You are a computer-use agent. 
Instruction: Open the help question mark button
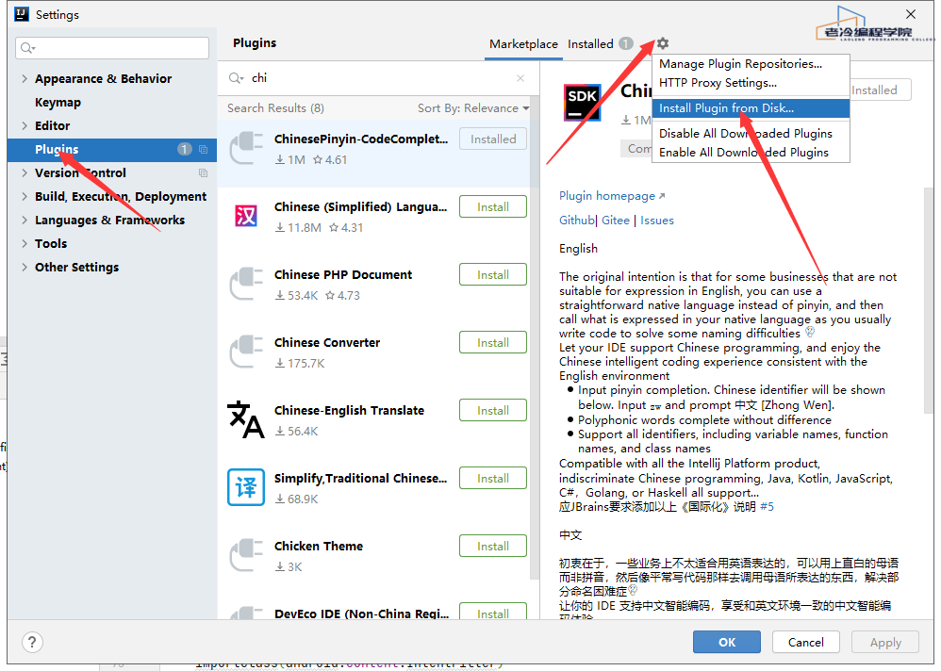[x=32, y=642]
